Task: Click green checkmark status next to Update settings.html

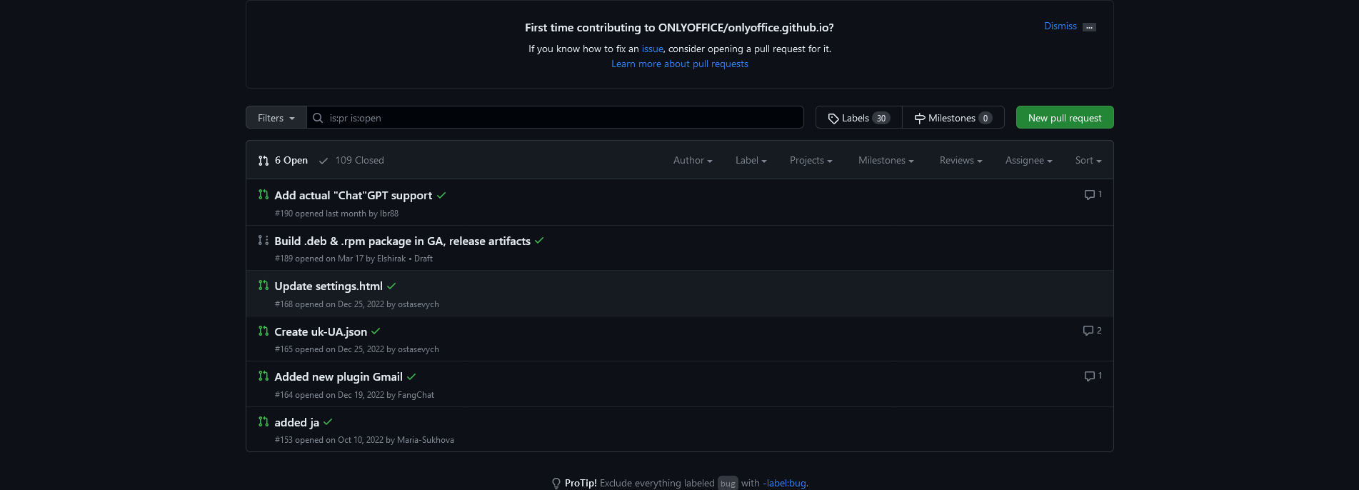Action: click(391, 286)
